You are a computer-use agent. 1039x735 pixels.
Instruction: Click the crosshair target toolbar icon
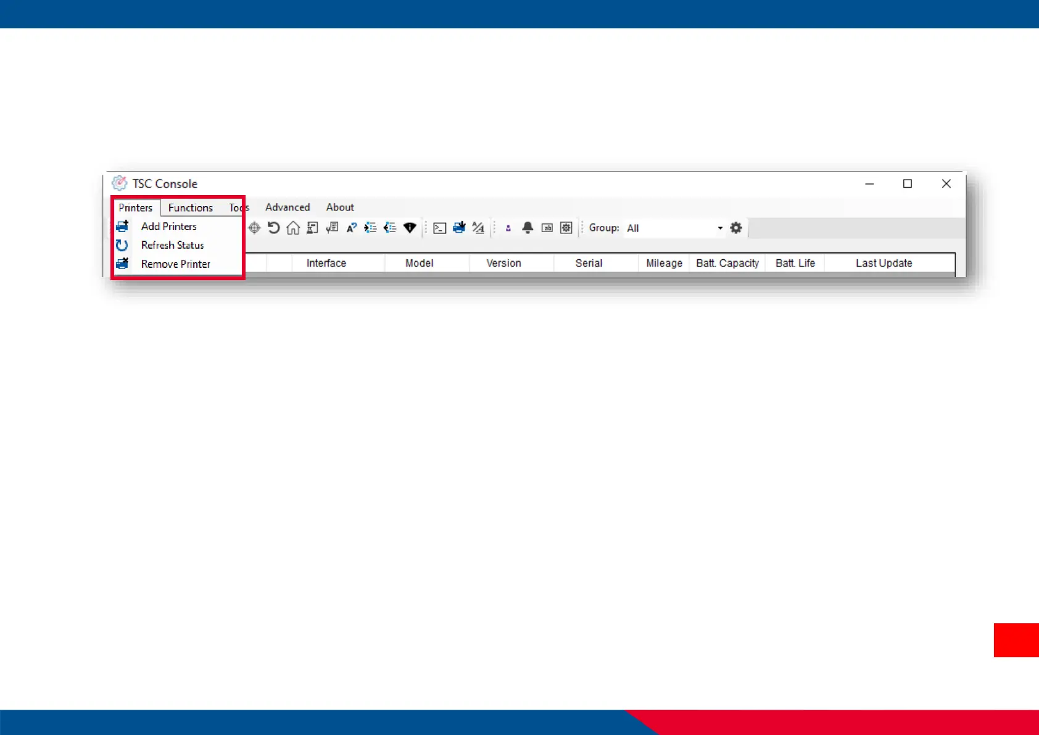(255, 228)
